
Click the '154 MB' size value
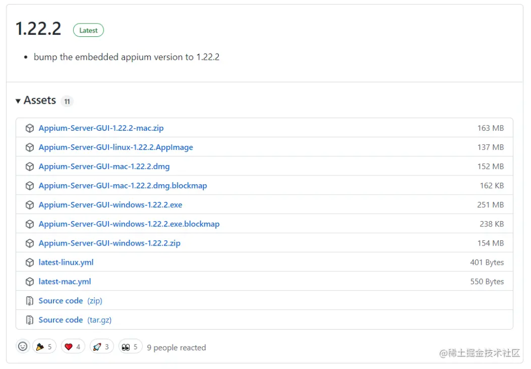tap(491, 243)
